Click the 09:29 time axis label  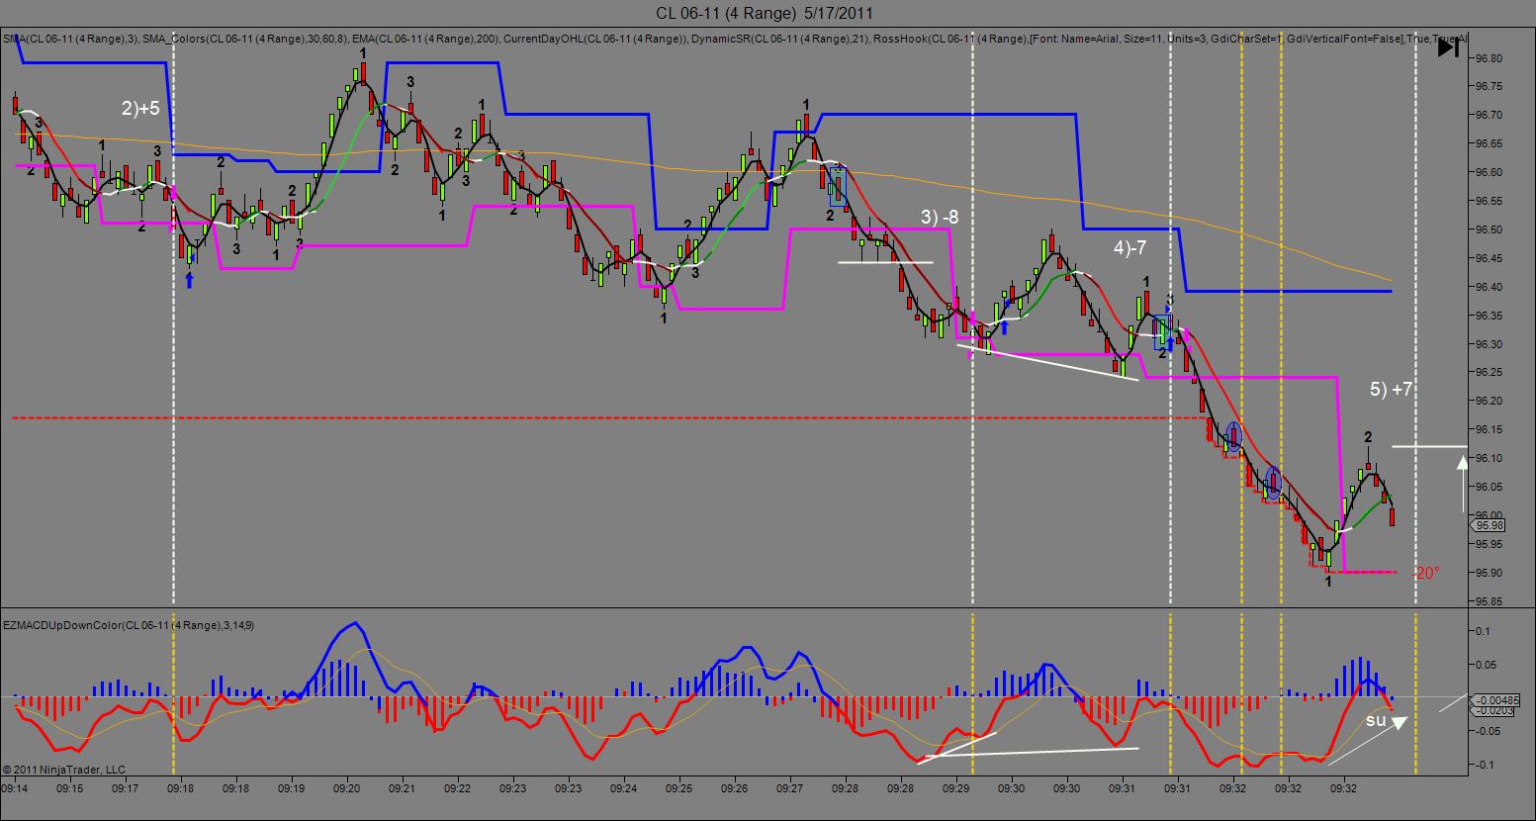pyautogui.click(x=956, y=788)
